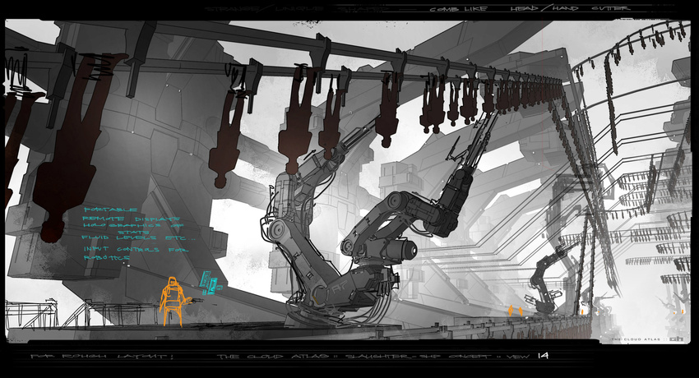Click the 'SLAUGHTER-SHIP CONCEPT' title text
699x378 pixels.
pos(418,356)
